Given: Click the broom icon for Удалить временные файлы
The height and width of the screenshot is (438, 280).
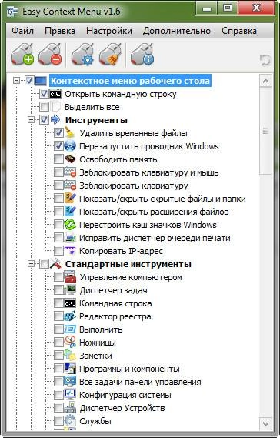Looking at the screenshot, I should 70,132.
